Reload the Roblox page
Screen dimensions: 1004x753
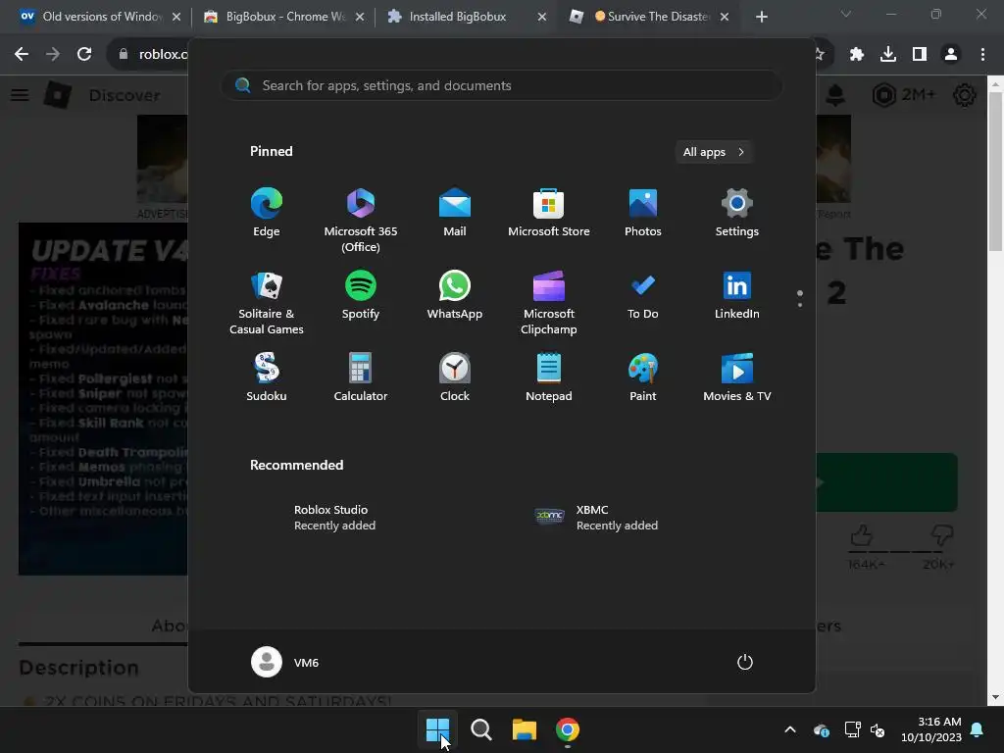click(84, 55)
